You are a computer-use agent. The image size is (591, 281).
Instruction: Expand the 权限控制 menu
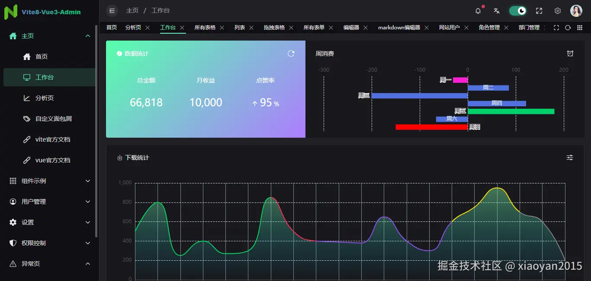click(x=49, y=243)
